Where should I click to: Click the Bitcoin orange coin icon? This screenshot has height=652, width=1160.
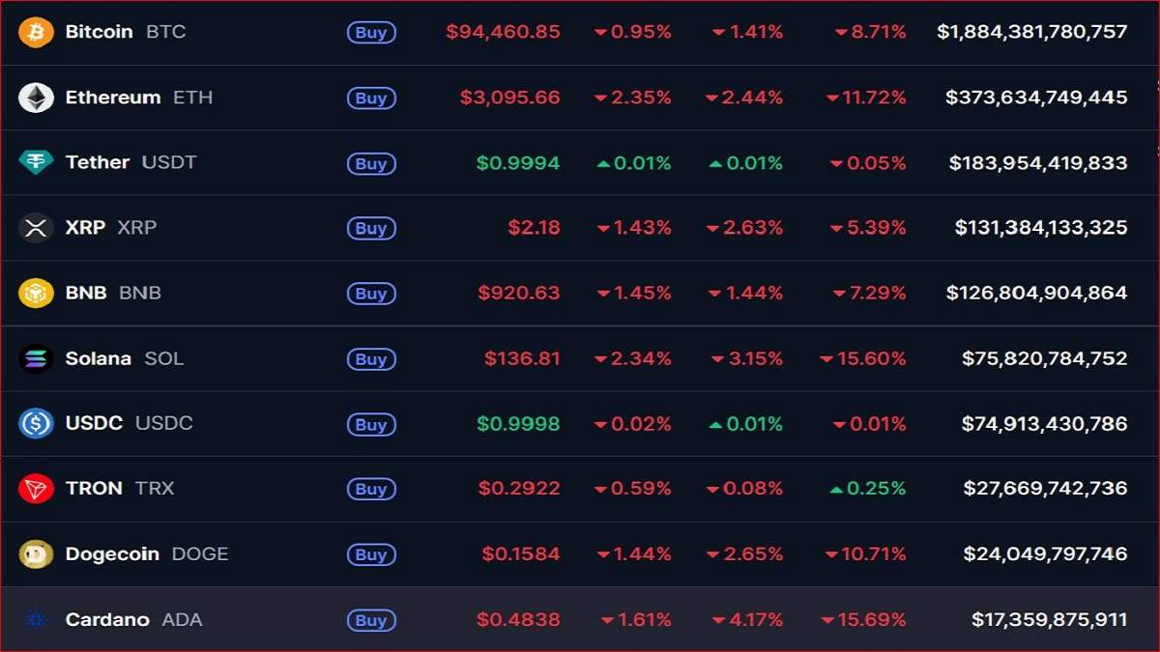click(36, 32)
